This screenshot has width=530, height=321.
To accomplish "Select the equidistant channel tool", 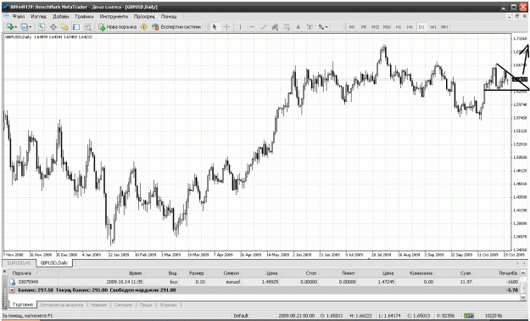I will 275,27.
